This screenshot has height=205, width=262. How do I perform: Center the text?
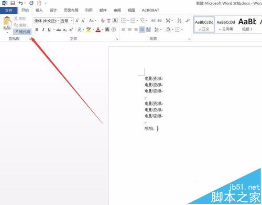pyautogui.click(x=130, y=30)
